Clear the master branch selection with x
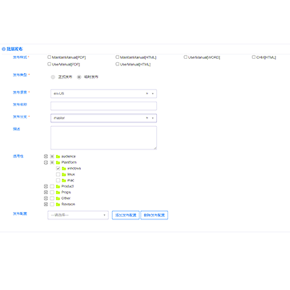 [x=147, y=118]
